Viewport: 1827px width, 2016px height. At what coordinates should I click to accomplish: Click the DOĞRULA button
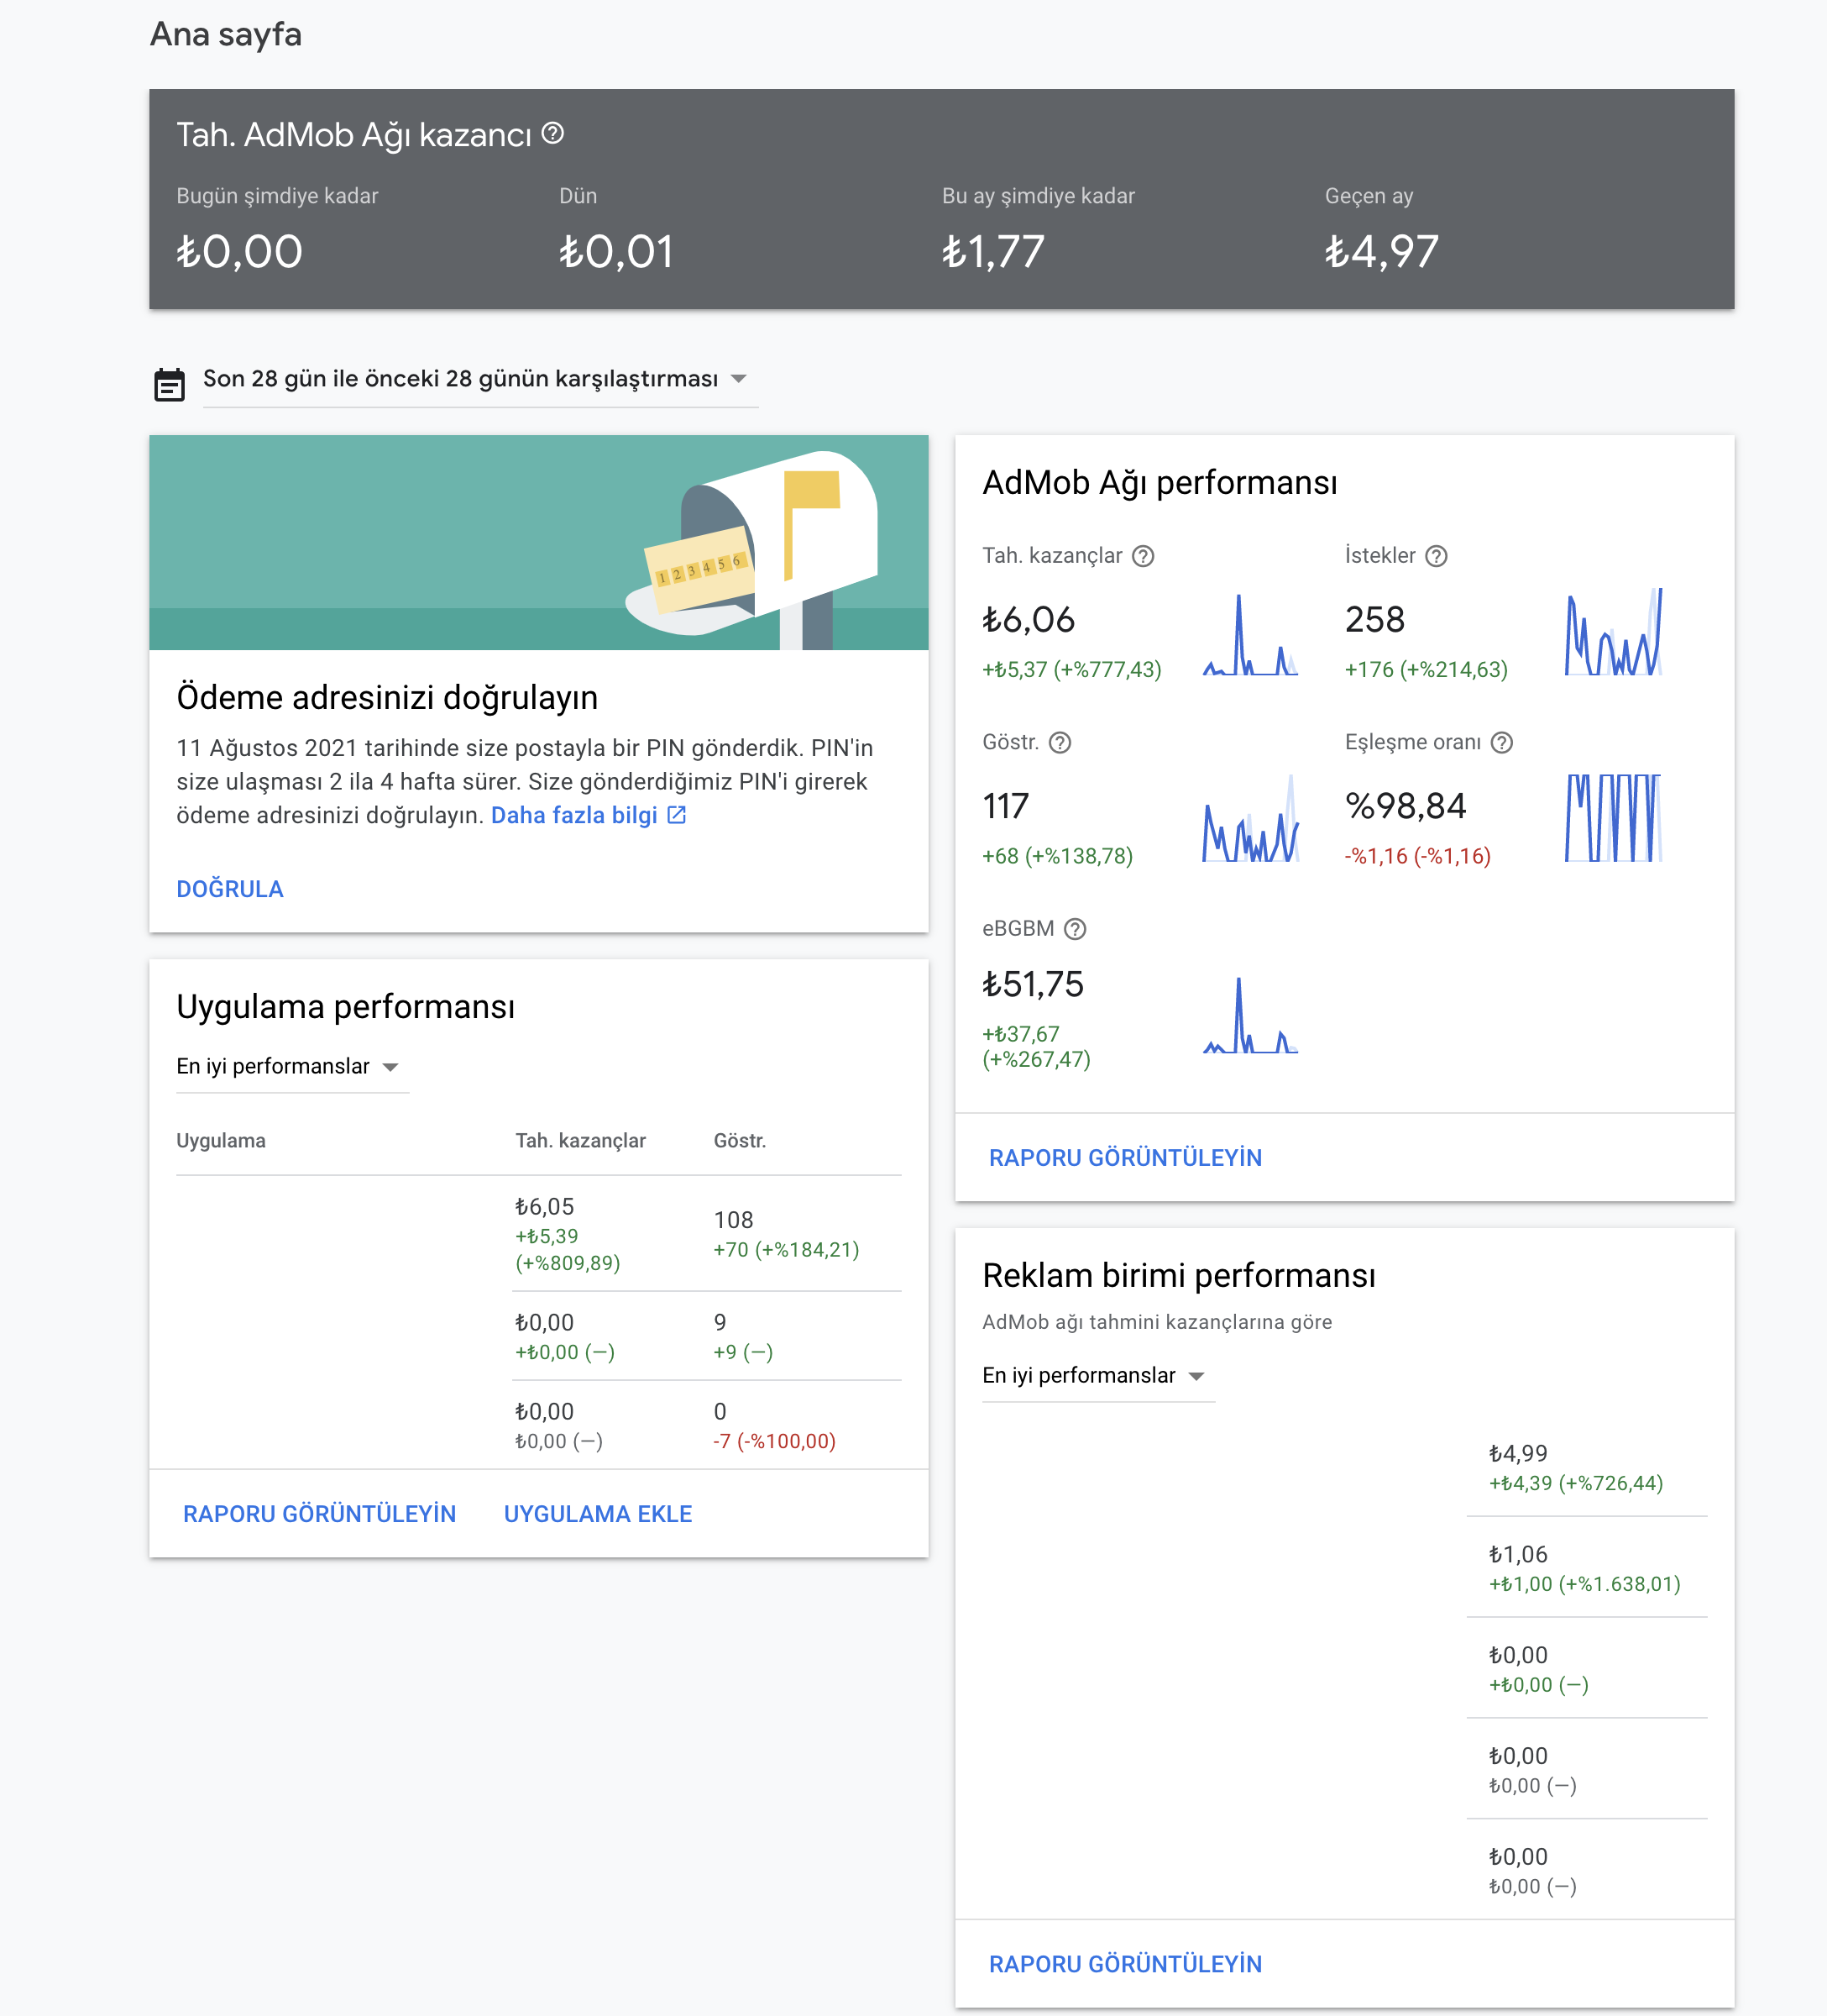click(x=230, y=889)
